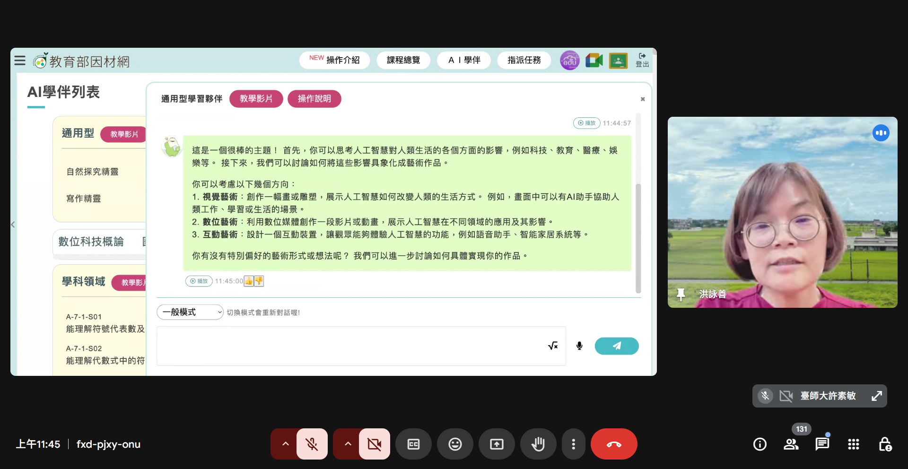Expand the 臺師大許素敏 self-view tile
The height and width of the screenshot is (469, 908).
876,396
